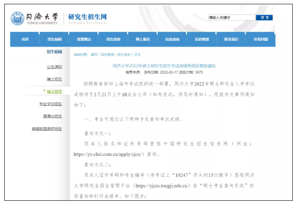Click the green arrow beside 硕士招生
Viewport: 297px width, 208px height.
[x=44, y=91]
